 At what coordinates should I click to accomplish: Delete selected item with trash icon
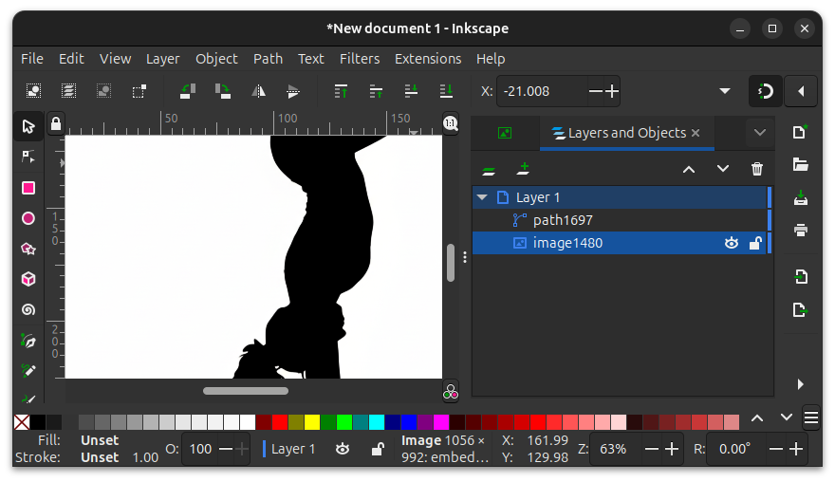pos(756,169)
